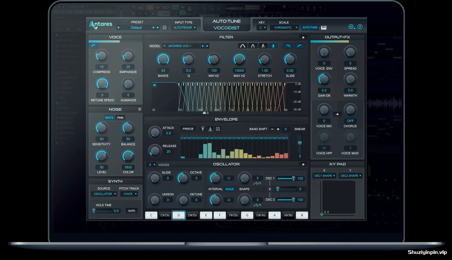The image size is (452, 260).
Task: Open the Key dropdown
Action: point(262,28)
